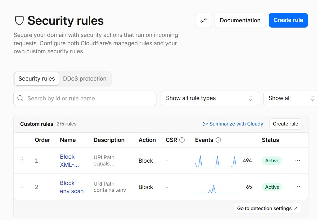Click the event count 494
The height and width of the screenshot is (220, 318).
coord(247,161)
